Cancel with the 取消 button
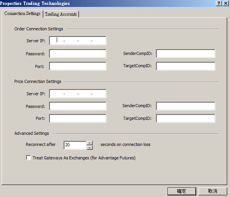This screenshot has height=197, width=230. click(x=213, y=191)
